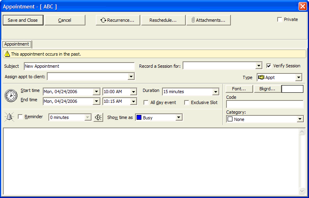Expand the Assign appt to client dropdown
The image size is (309, 198).
point(131,77)
